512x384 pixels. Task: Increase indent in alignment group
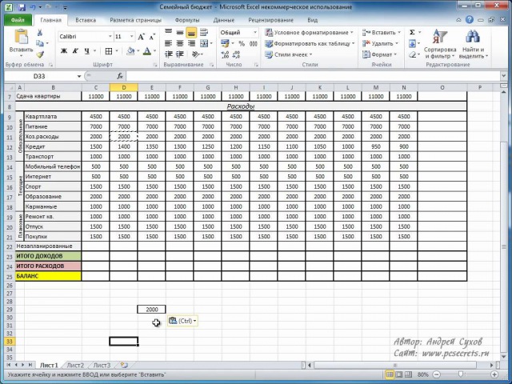coord(180,54)
